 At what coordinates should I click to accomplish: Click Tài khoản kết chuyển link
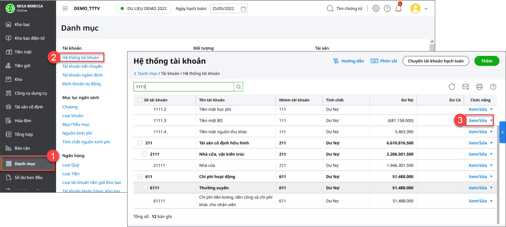(x=82, y=66)
